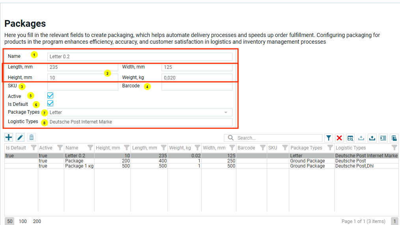The width and height of the screenshot is (400, 225).
Task: Select the Package 1 кg table row
Action: (x=79, y=166)
